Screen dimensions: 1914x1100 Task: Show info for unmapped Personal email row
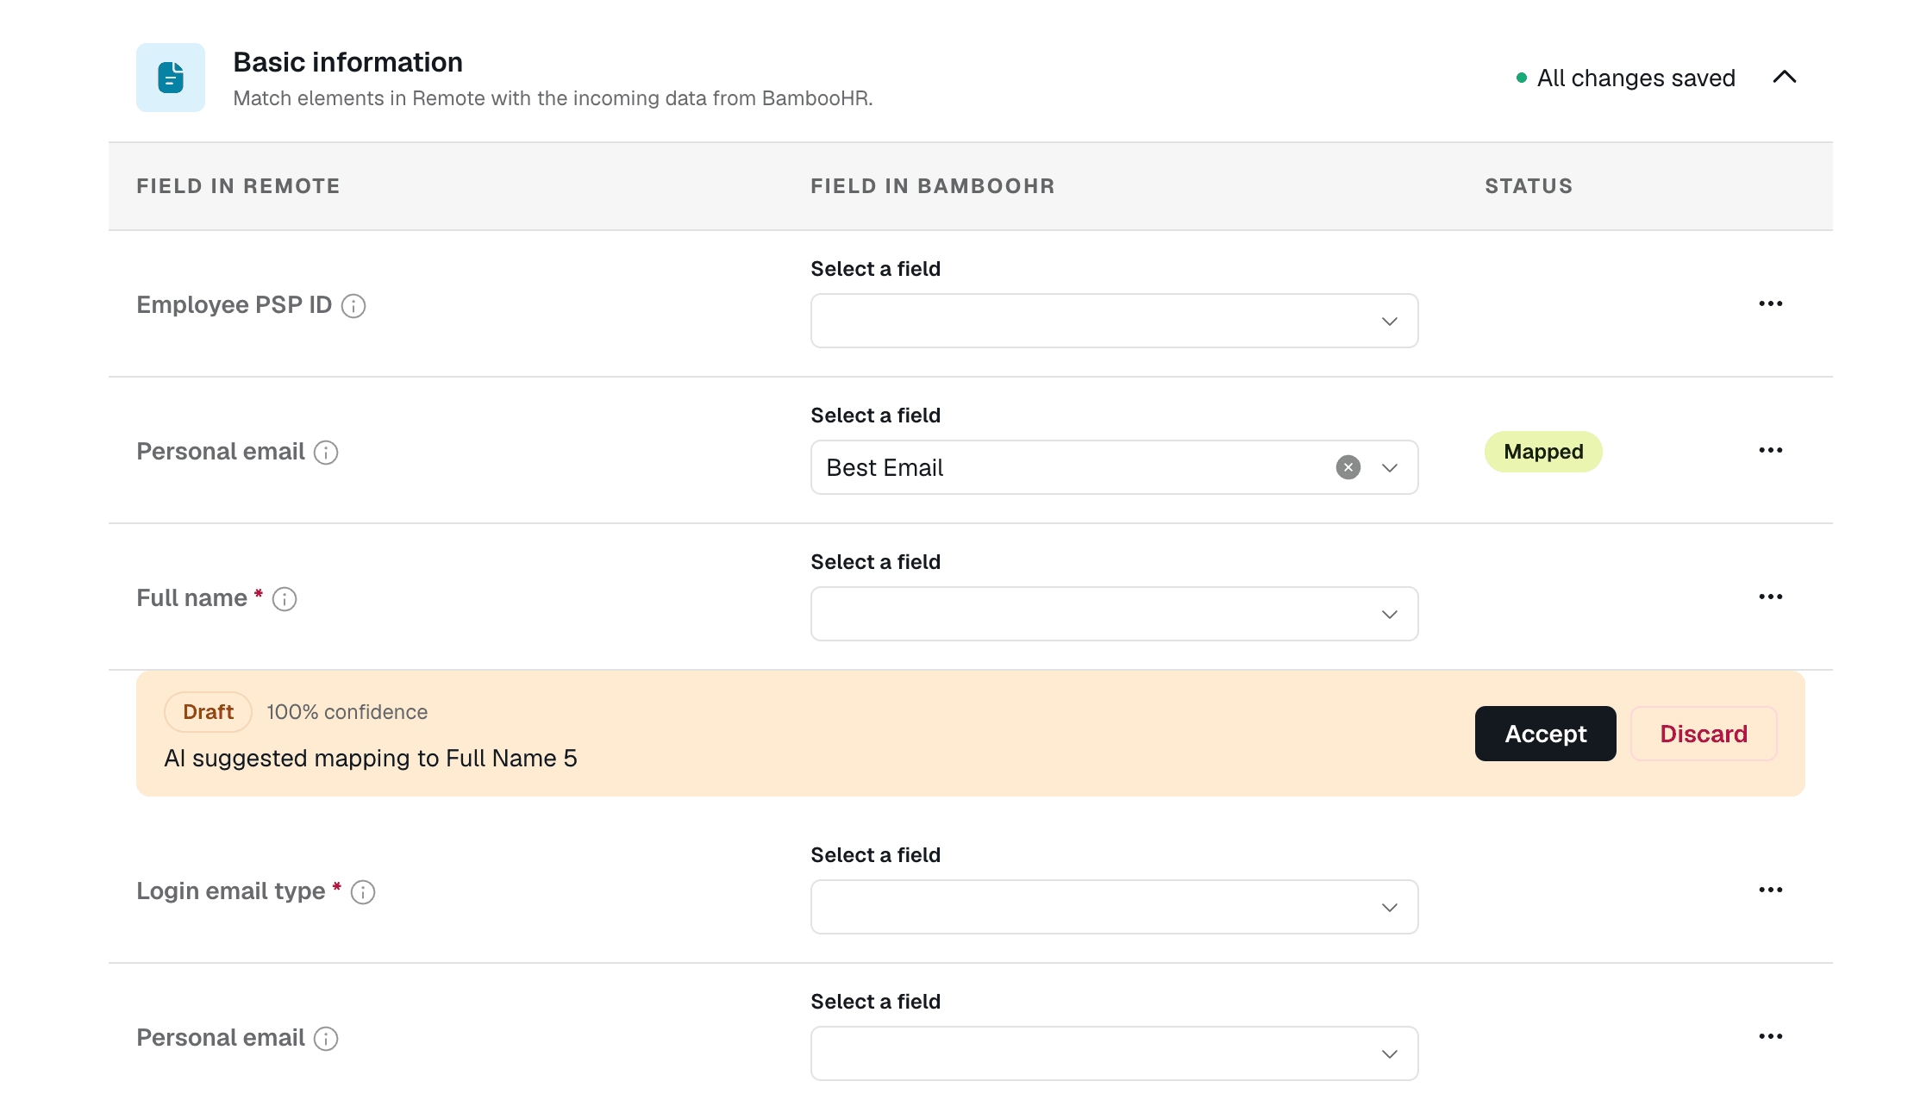[326, 1039]
